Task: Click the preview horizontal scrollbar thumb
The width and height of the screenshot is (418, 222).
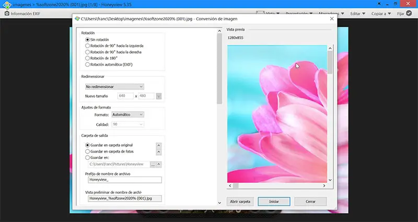Action: coord(236,186)
